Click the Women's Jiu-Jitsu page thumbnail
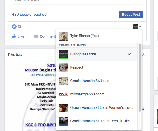The width and height of the screenshot is (158, 131). 63,108
